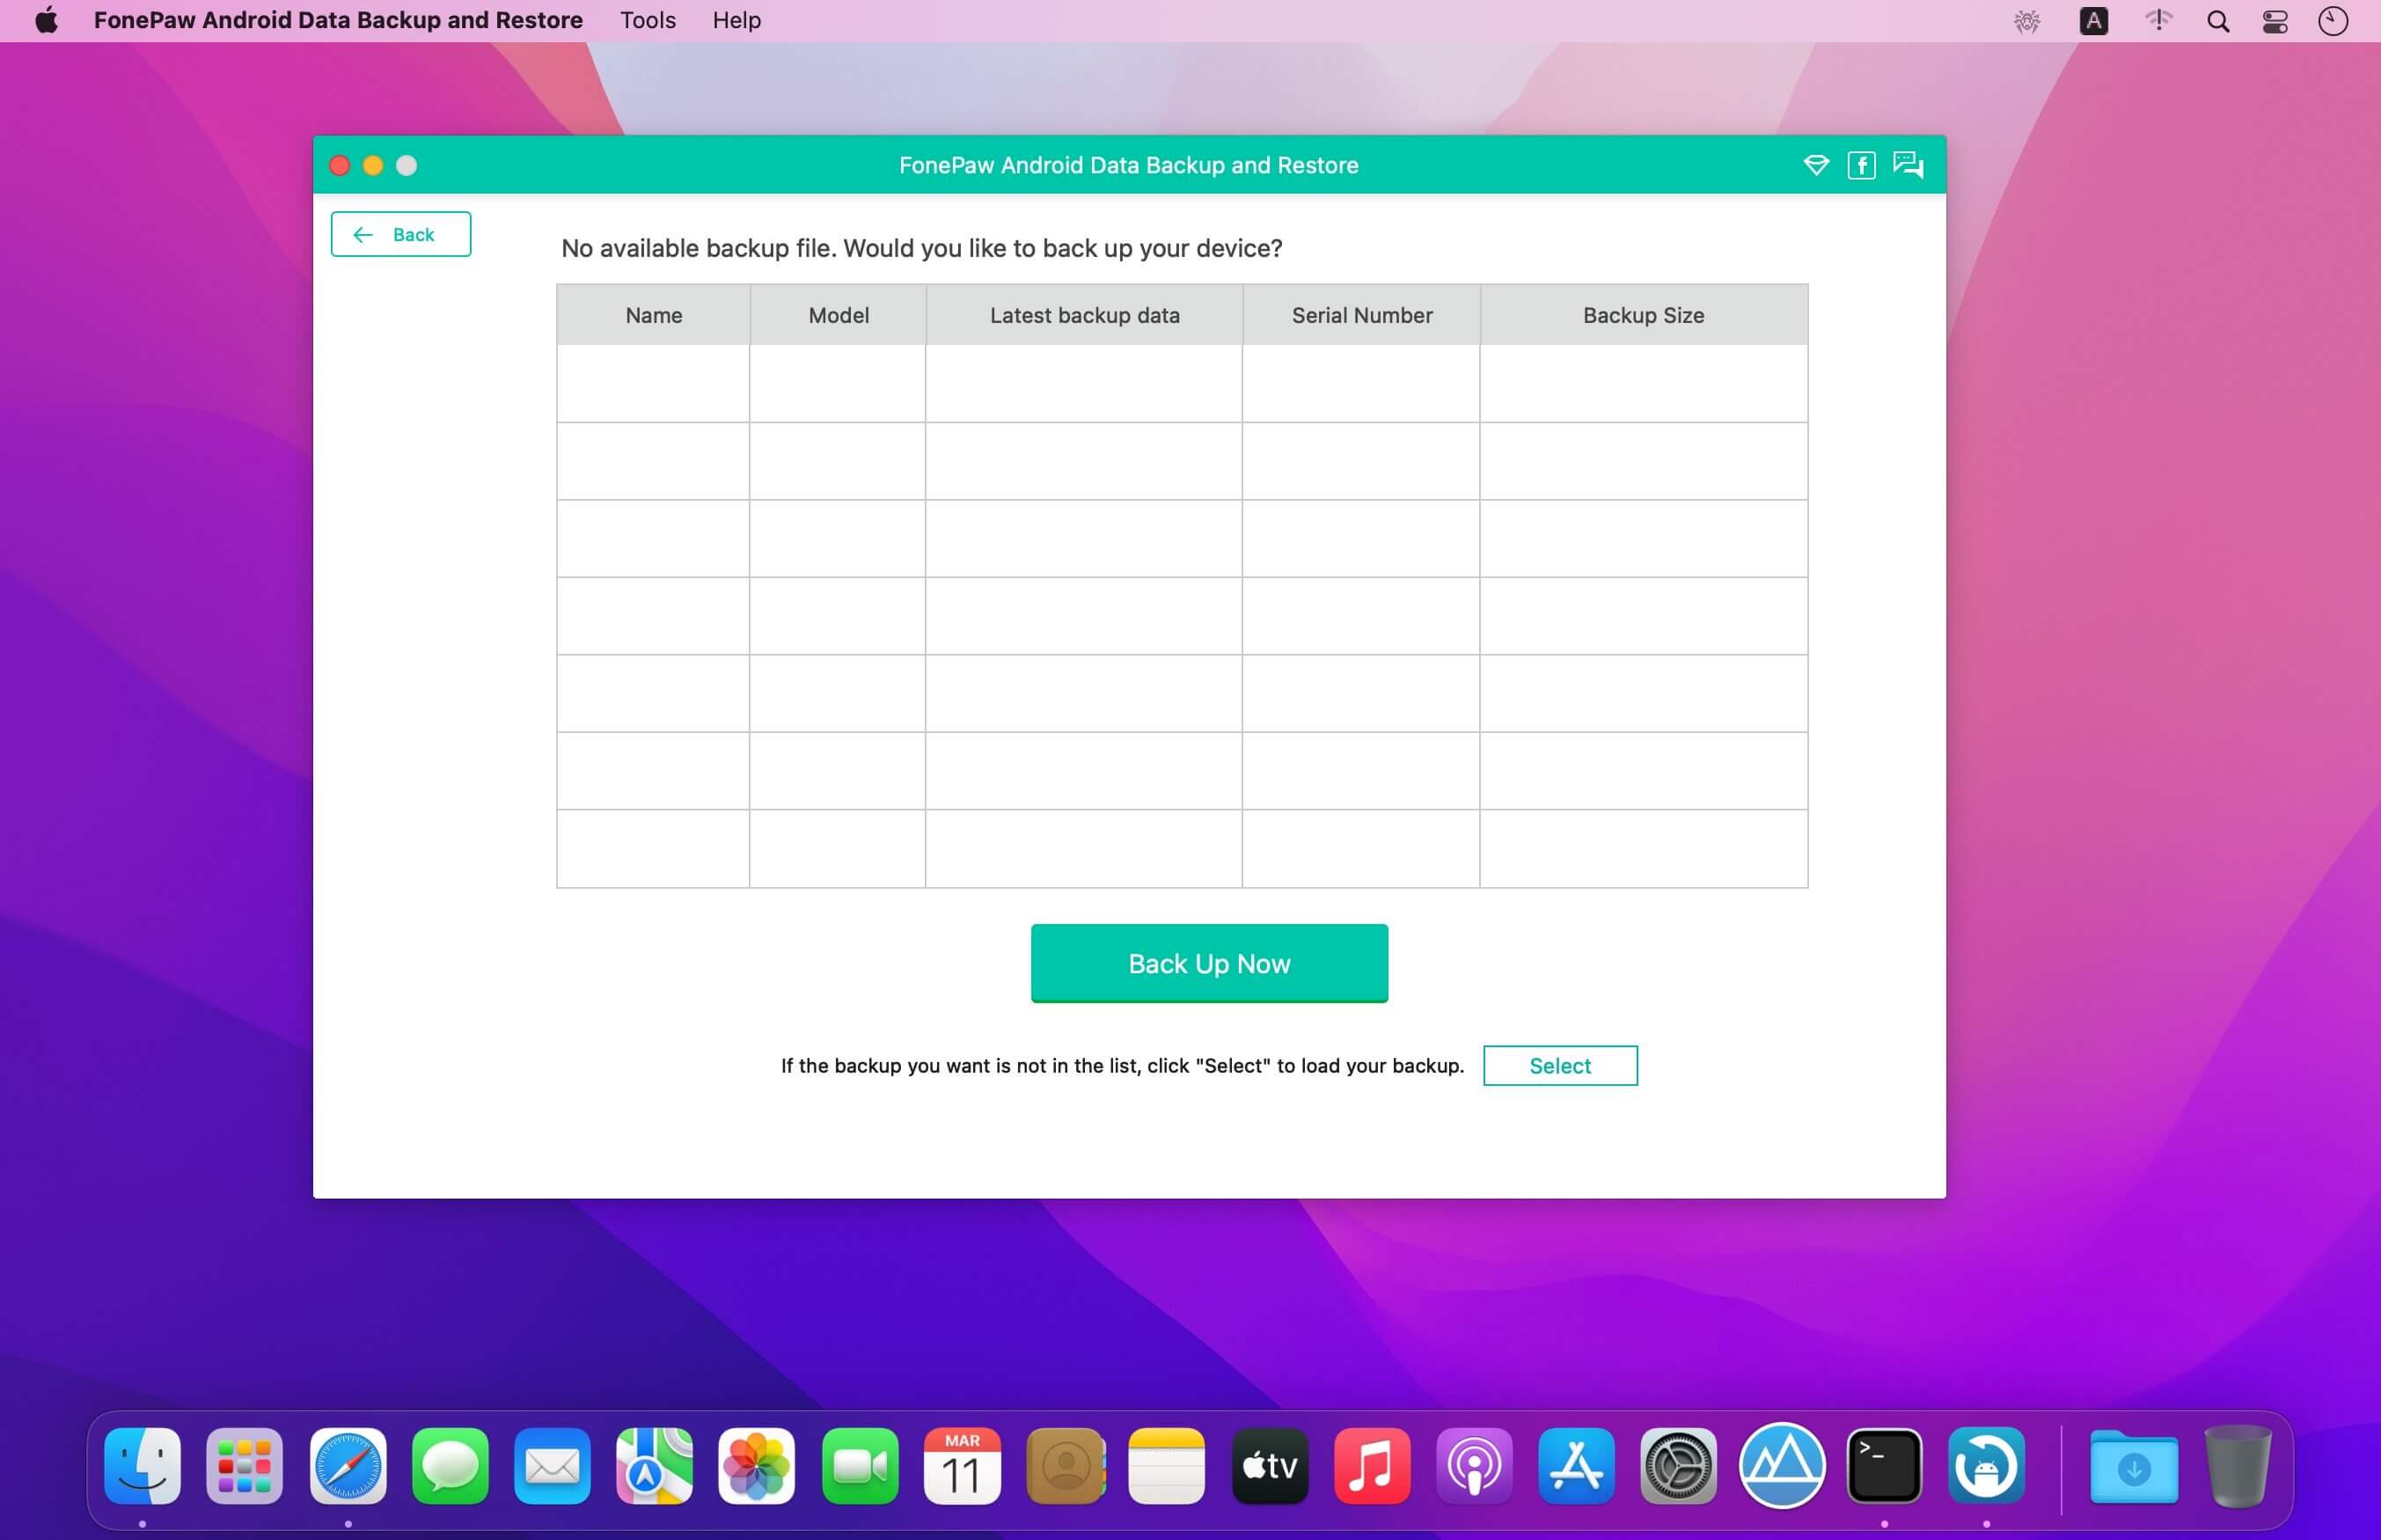This screenshot has width=2381, height=1540.
Task: Open Photos from the Dock
Action: click(x=756, y=1466)
